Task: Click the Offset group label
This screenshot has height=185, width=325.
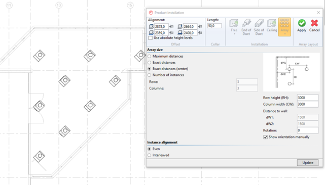Action: coord(175,44)
